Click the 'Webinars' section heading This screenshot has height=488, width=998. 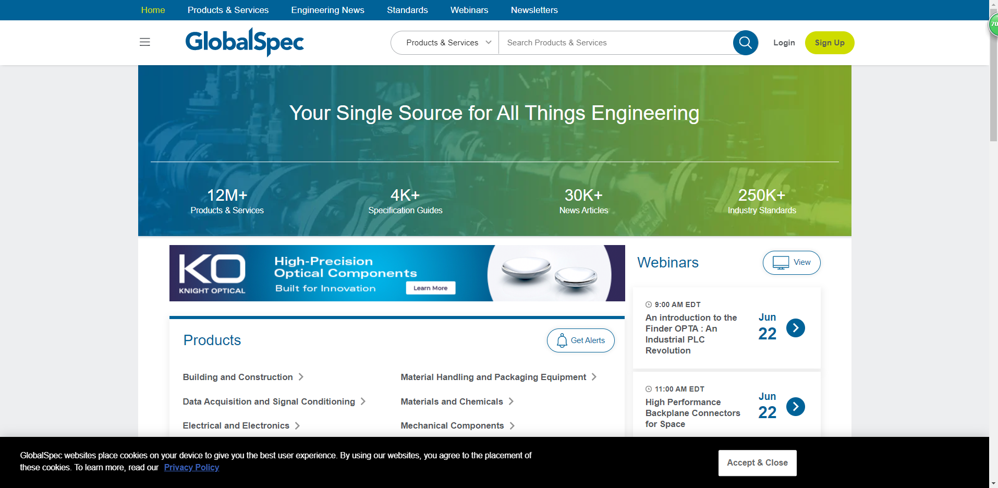click(667, 262)
